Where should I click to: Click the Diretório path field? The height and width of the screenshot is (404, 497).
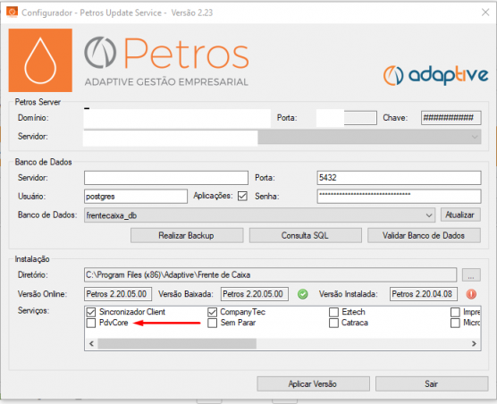point(270,275)
